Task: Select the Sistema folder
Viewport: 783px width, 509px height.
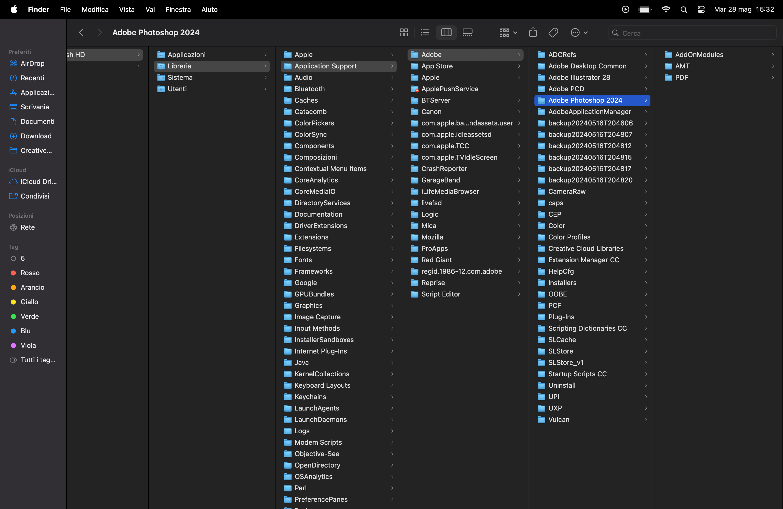Action: (x=212, y=78)
